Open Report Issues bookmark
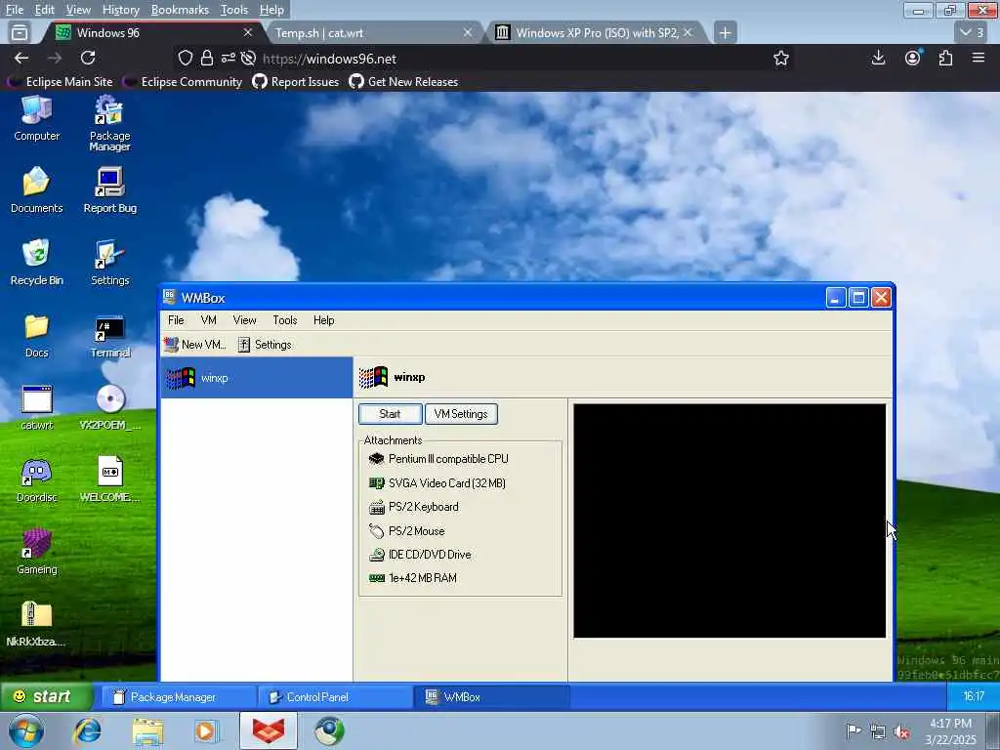Viewport: 1000px width, 750px height. point(296,82)
